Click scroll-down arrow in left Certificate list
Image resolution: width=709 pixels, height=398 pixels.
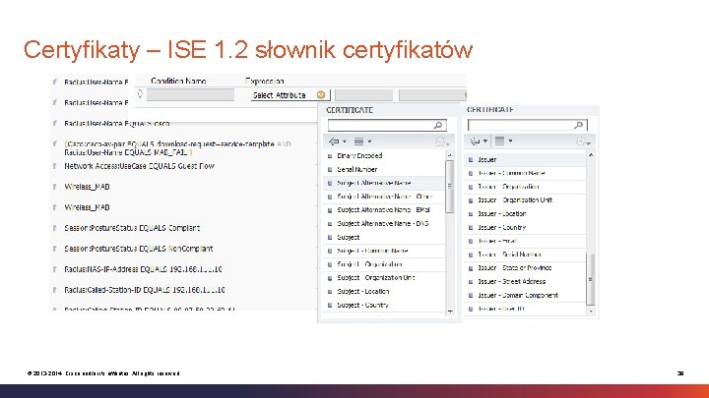pyautogui.click(x=450, y=312)
